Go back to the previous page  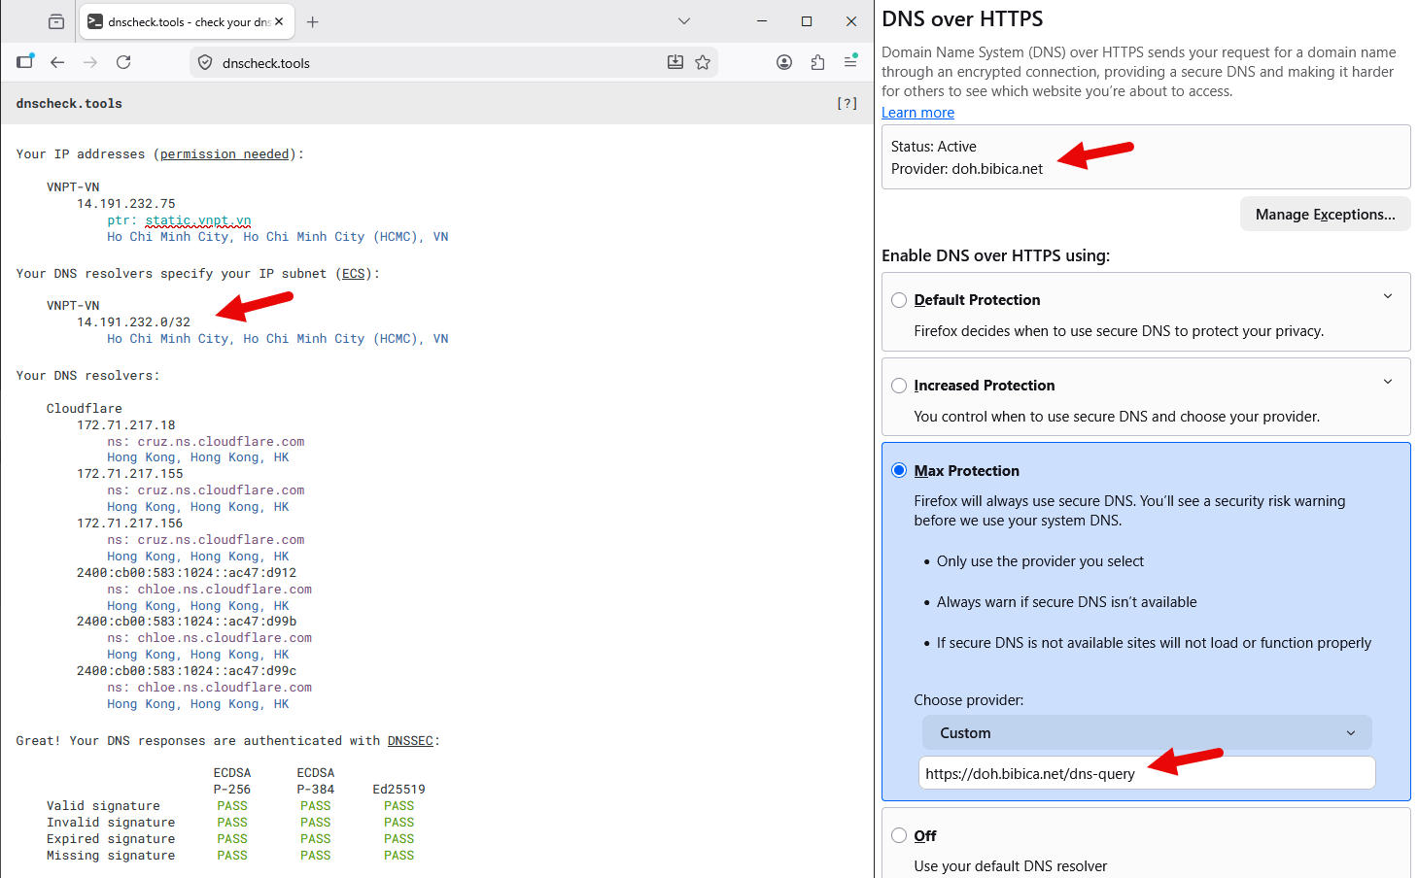coord(57,62)
